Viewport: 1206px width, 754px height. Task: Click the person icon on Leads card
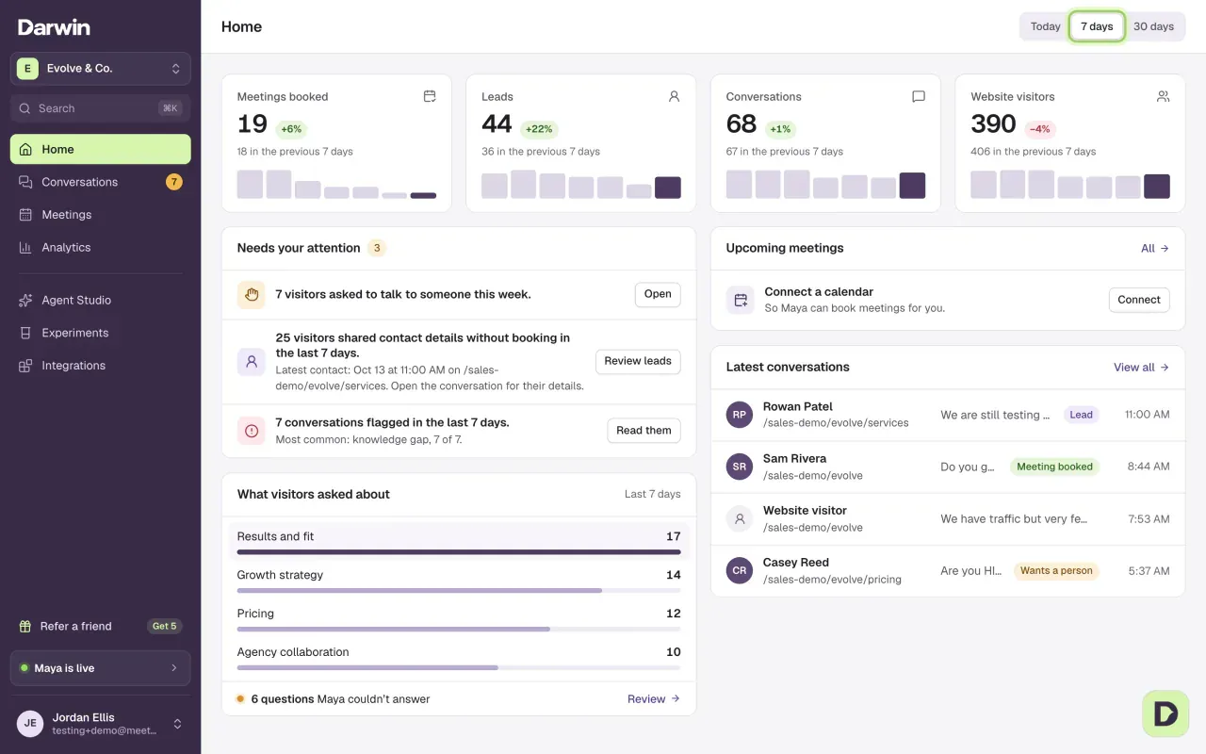(x=674, y=96)
